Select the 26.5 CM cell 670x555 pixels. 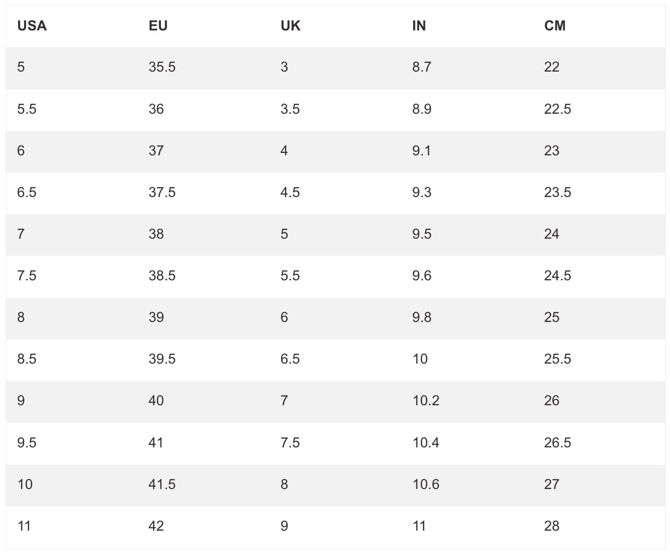pos(557,443)
